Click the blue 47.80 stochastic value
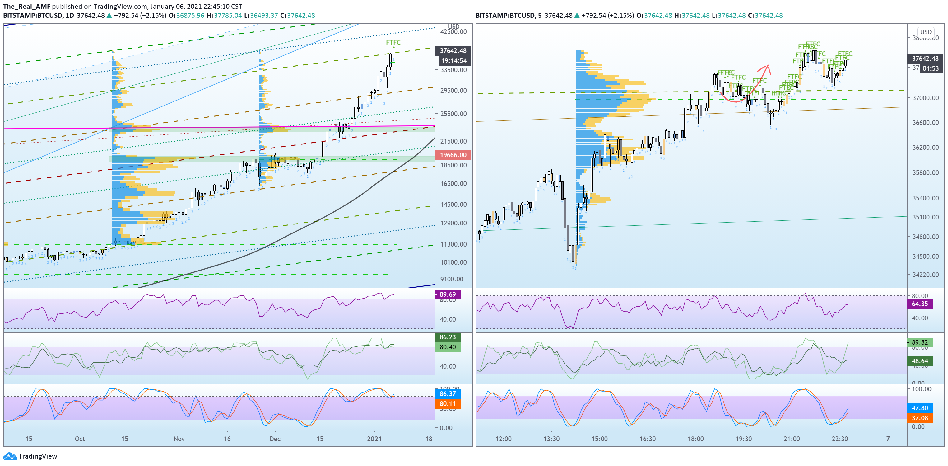 point(920,408)
